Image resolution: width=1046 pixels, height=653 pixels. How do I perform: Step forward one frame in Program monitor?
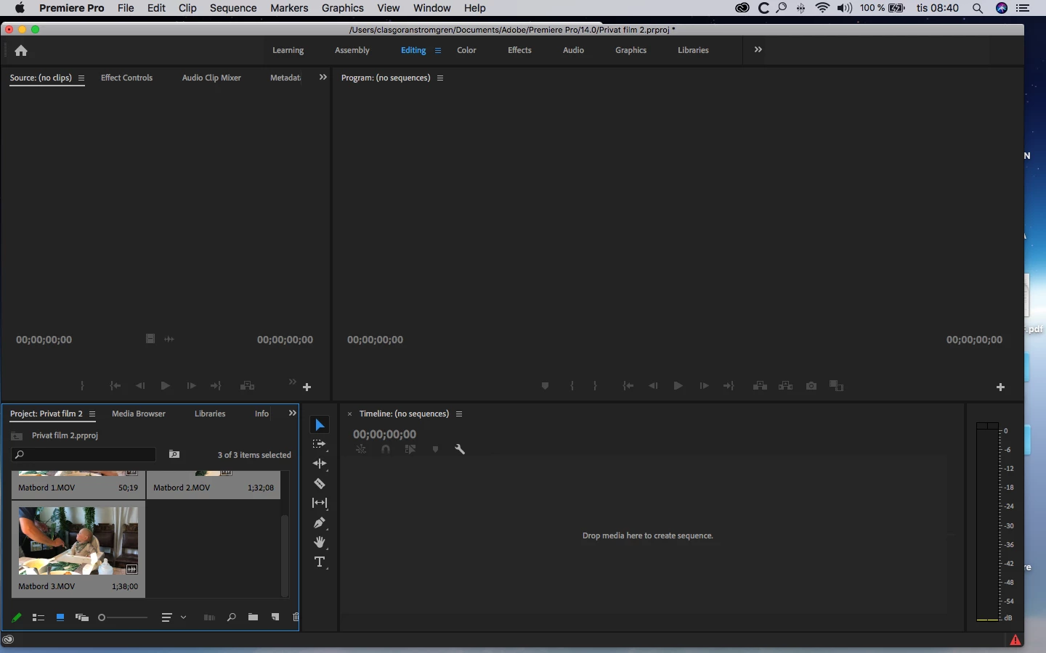704,386
